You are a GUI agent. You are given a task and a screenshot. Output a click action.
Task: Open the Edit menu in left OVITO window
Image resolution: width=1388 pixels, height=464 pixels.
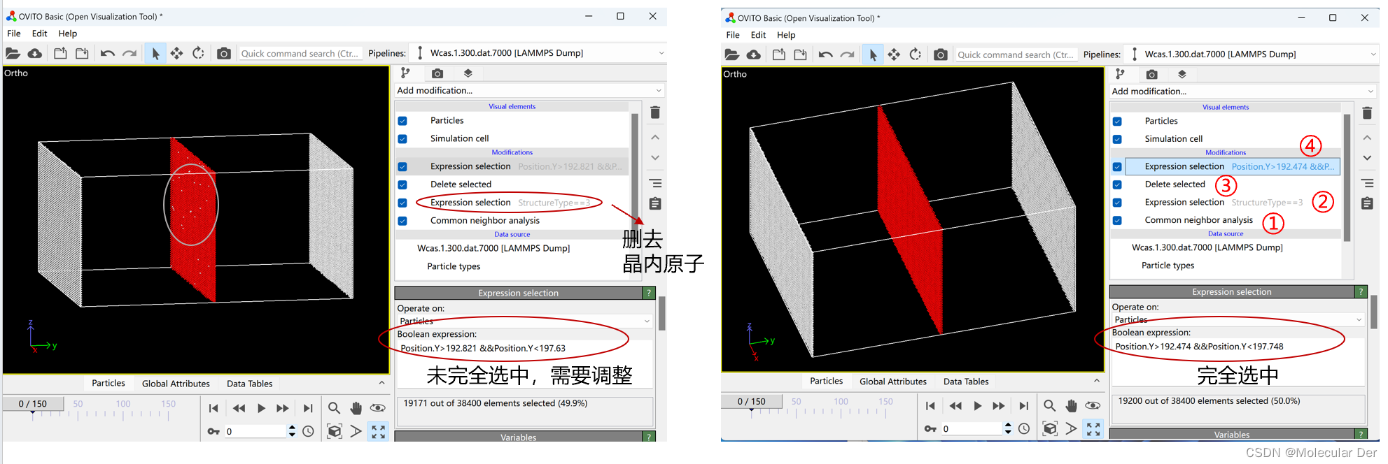point(40,34)
